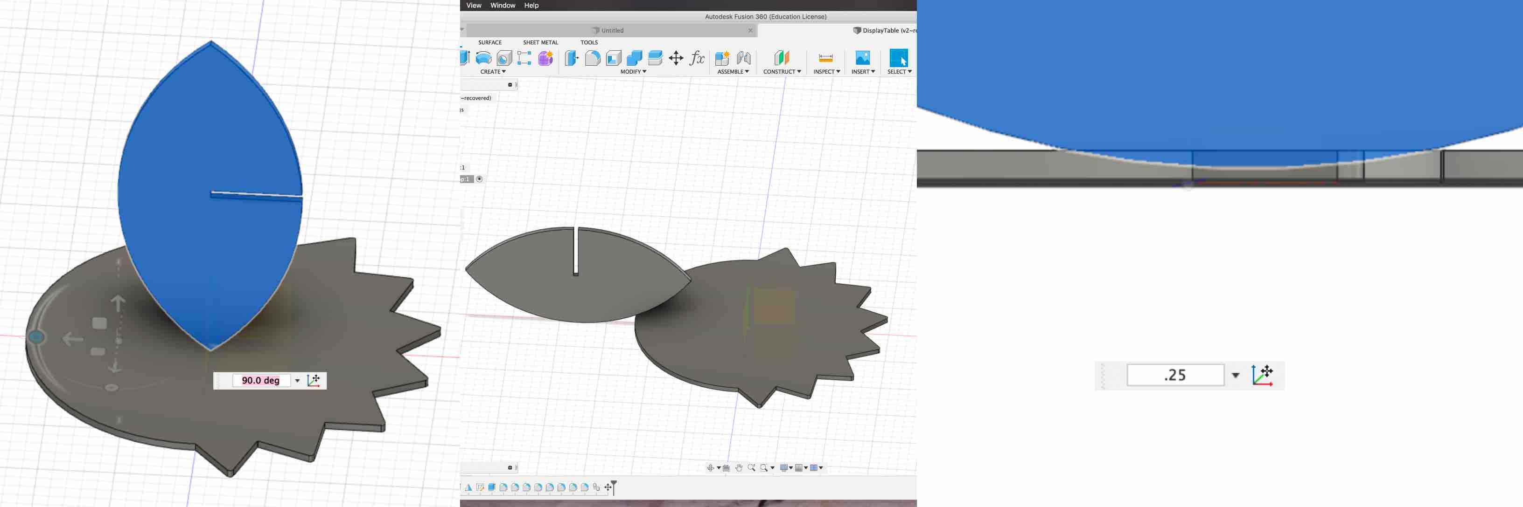The image size is (1523, 507).
Task: Select the Offset Face tool
Action: pos(655,58)
